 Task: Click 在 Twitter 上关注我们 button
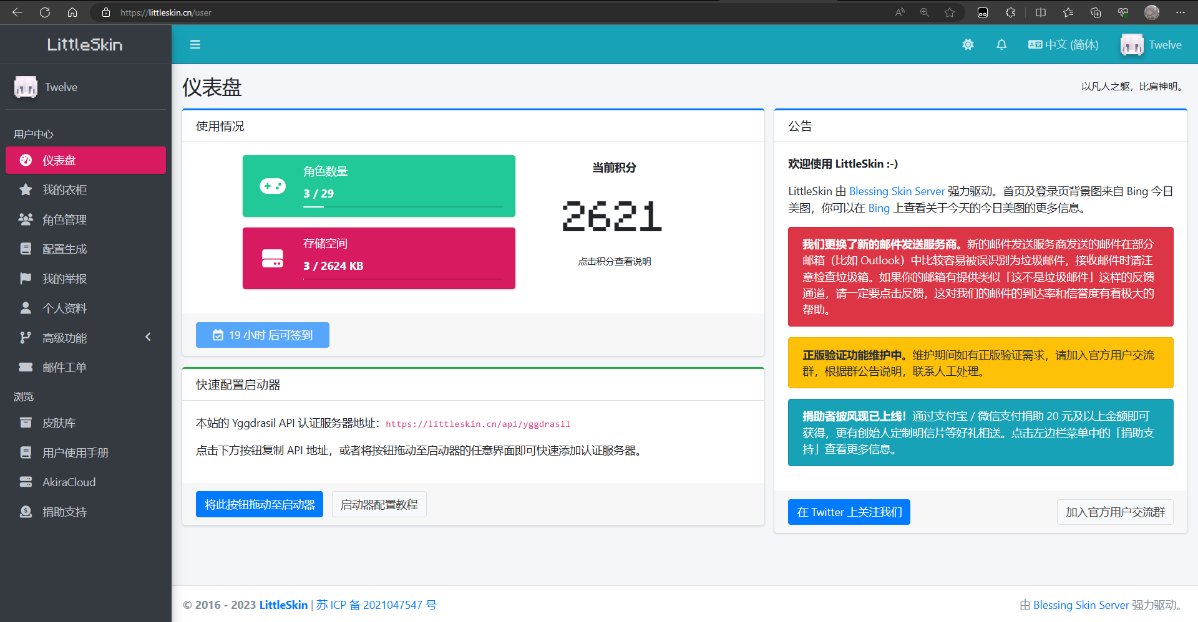click(849, 512)
